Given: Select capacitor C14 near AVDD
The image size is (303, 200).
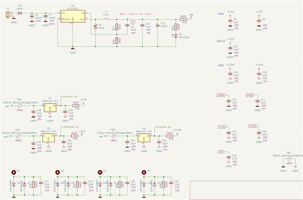Looking at the screenshot, I should point(230,74).
